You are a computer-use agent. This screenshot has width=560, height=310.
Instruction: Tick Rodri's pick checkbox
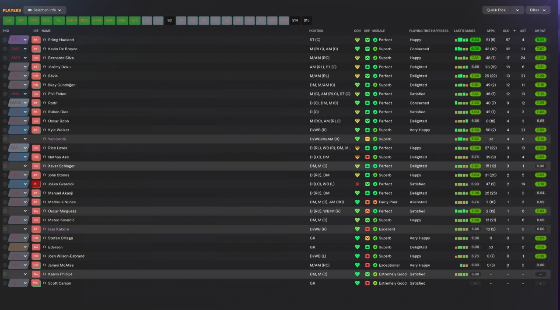(x=5, y=103)
